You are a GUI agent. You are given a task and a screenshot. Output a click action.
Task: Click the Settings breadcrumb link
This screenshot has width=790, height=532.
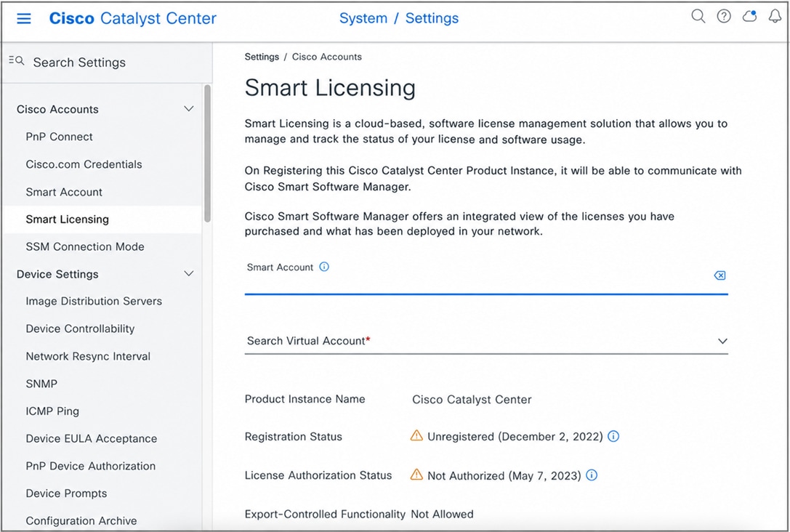pyautogui.click(x=262, y=57)
